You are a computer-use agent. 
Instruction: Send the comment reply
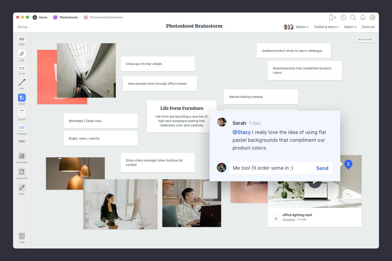(322, 168)
